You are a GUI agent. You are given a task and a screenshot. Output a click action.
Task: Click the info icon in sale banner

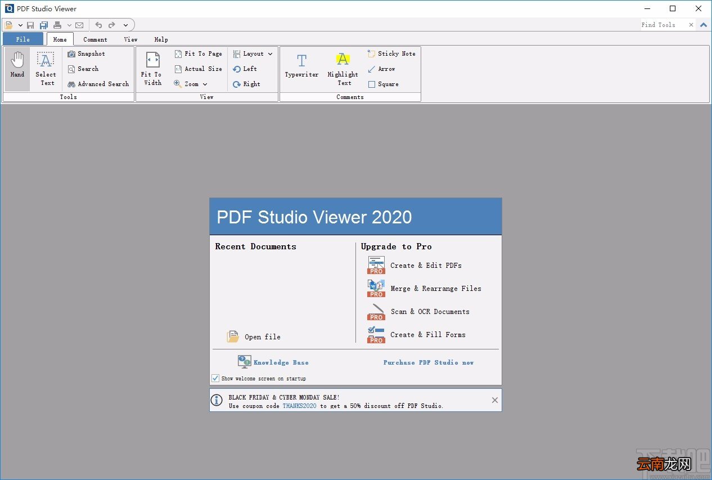[x=217, y=400]
